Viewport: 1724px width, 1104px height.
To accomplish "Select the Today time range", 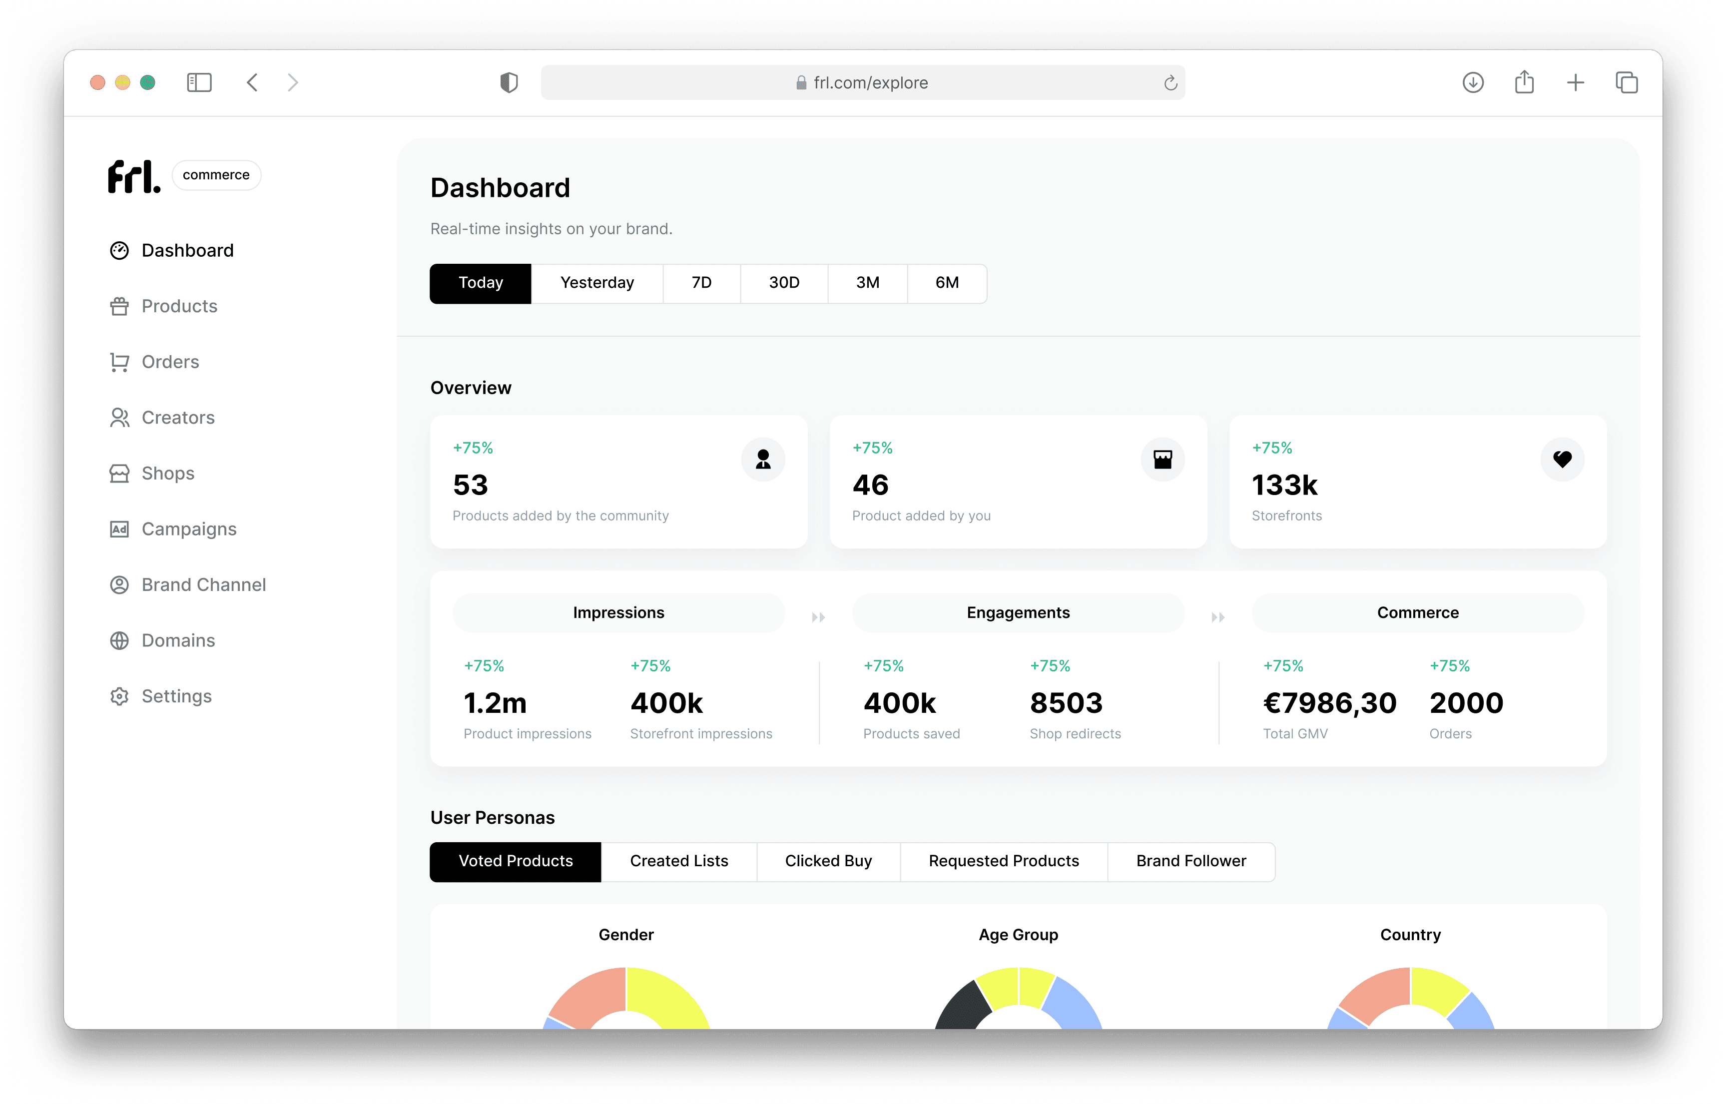I will pyautogui.click(x=480, y=283).
